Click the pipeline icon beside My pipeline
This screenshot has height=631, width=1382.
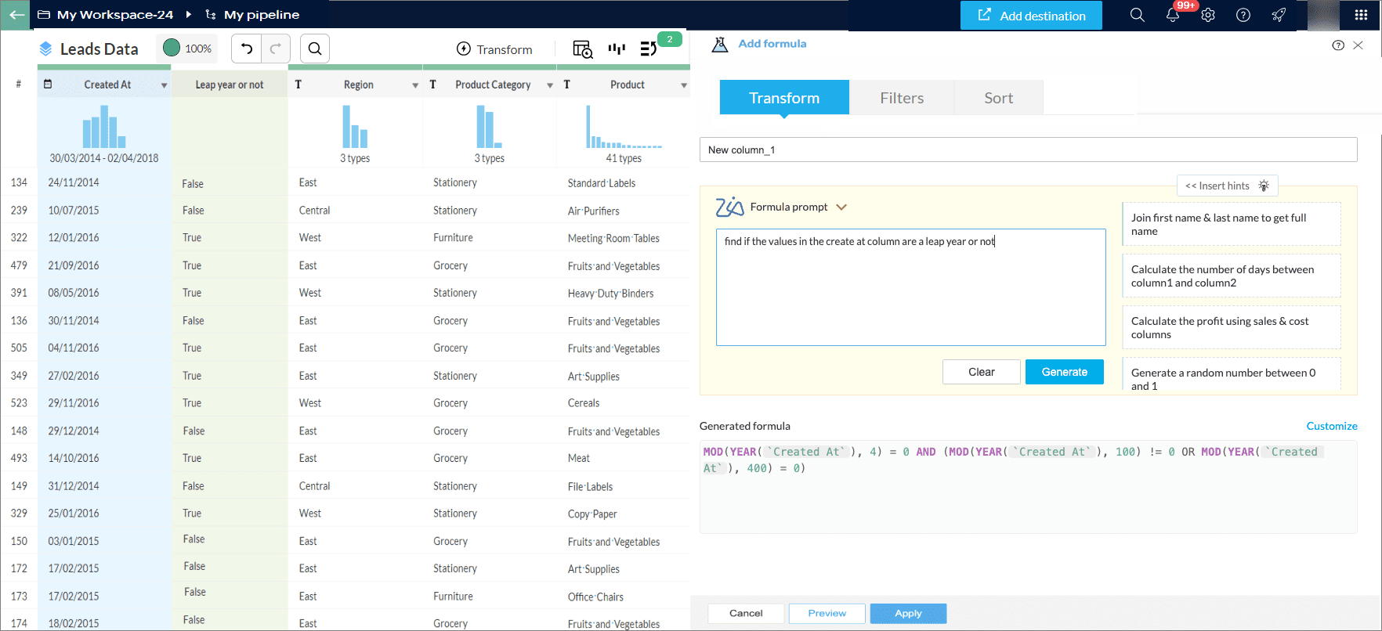pyautogui.click(x=211, y=15)
